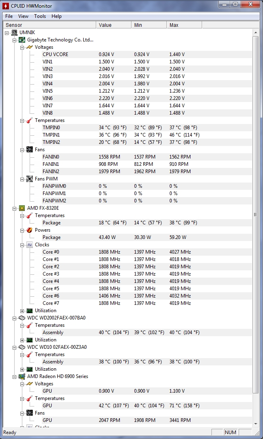Click the fan icon under AMD Radeon
The height and width of the screenshot is (439, 263).
pyautogui.click(x=30, y=413)
